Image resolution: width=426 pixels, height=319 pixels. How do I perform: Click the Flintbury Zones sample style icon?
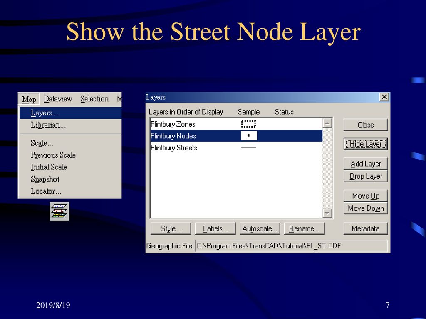coord(249,124)
